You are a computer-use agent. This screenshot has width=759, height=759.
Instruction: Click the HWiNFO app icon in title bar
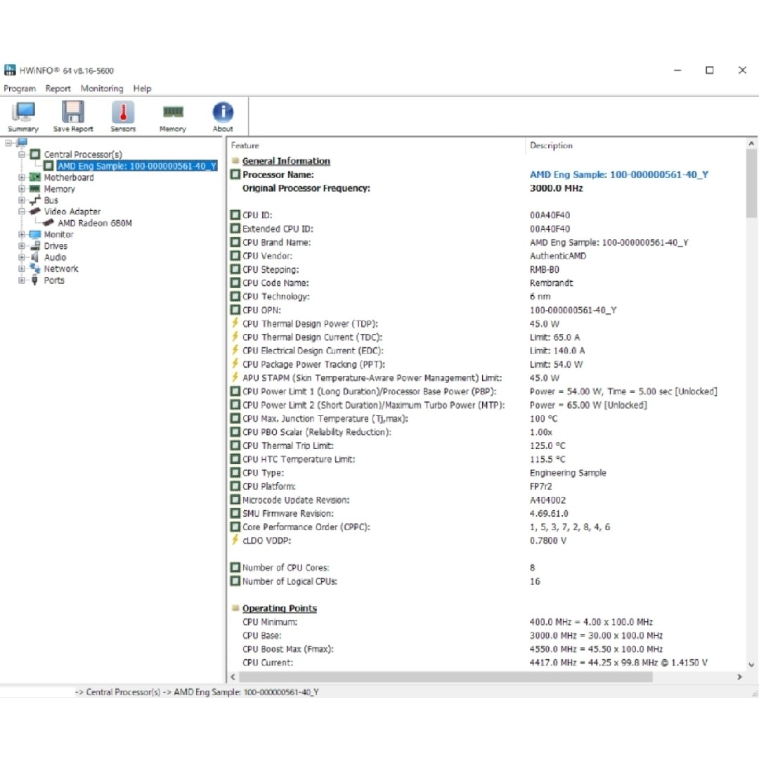10,70
